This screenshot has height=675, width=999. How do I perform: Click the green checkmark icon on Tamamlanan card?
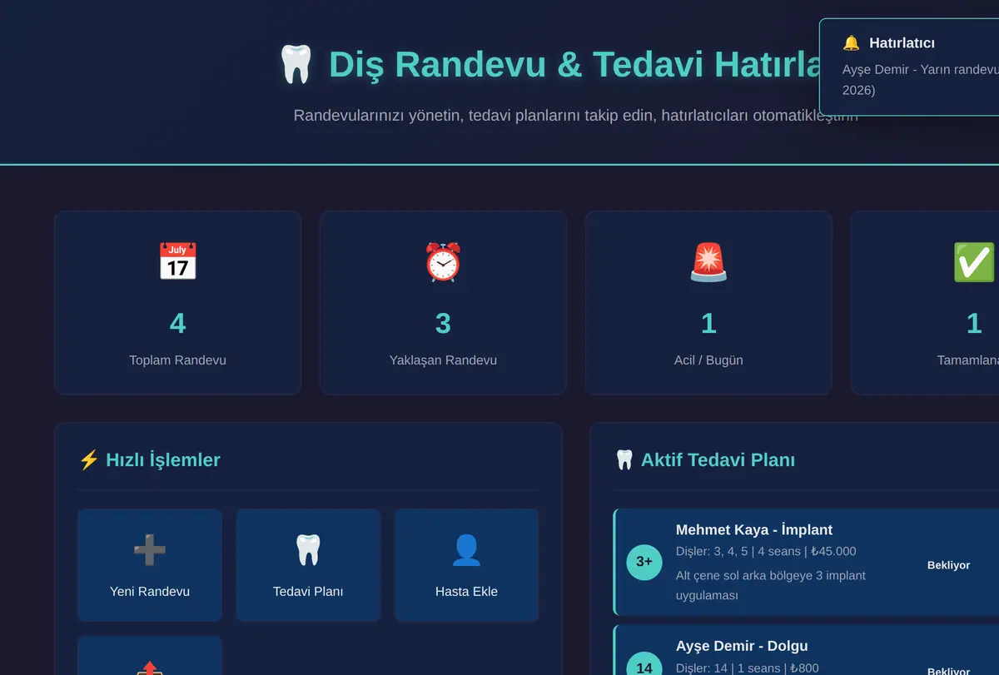974,261
